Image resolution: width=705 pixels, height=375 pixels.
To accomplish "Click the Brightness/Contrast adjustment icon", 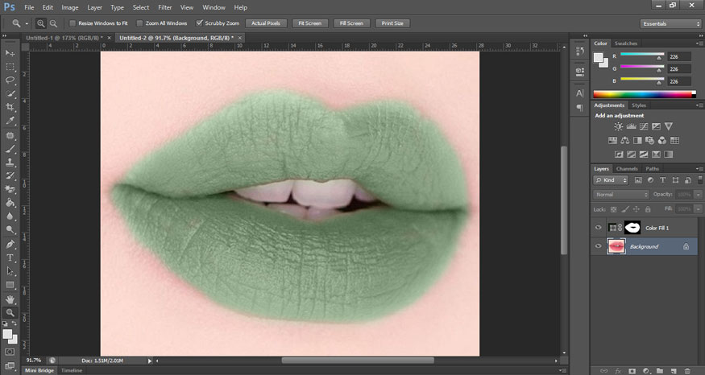I will coord(618,126).
